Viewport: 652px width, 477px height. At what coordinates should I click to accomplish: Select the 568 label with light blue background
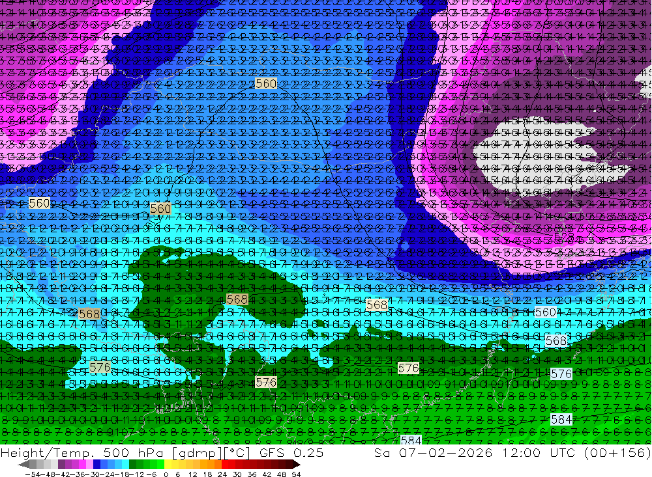(556, 341)
